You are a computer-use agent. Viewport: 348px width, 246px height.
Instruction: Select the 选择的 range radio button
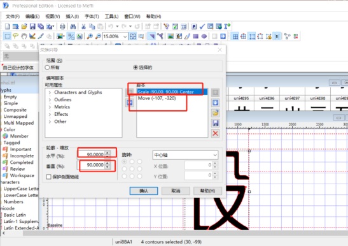pyautogui.click(x=136, y=68)
